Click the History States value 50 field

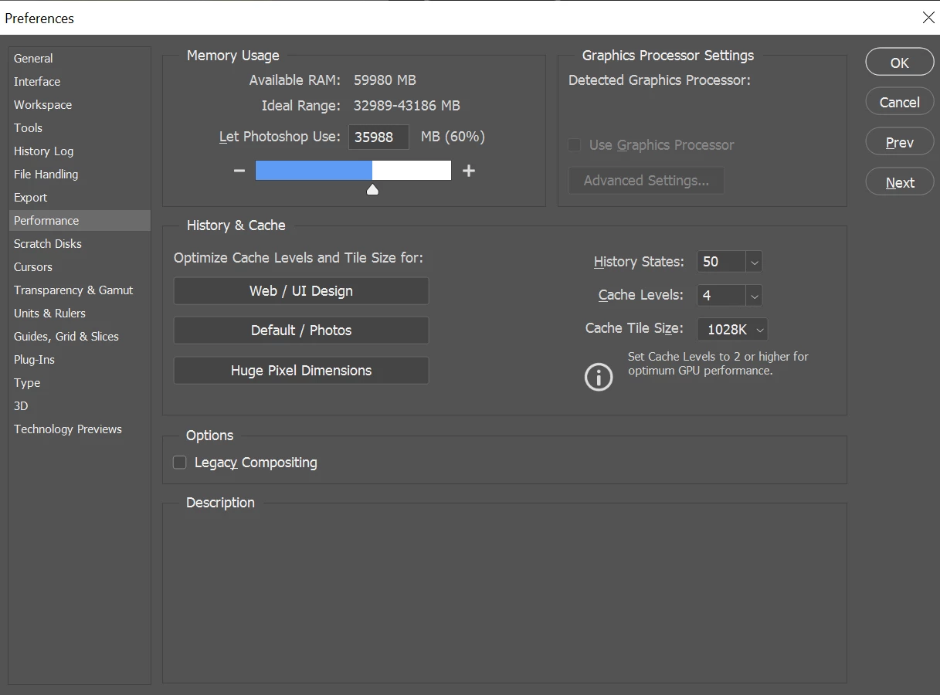[x=721, y=262]
